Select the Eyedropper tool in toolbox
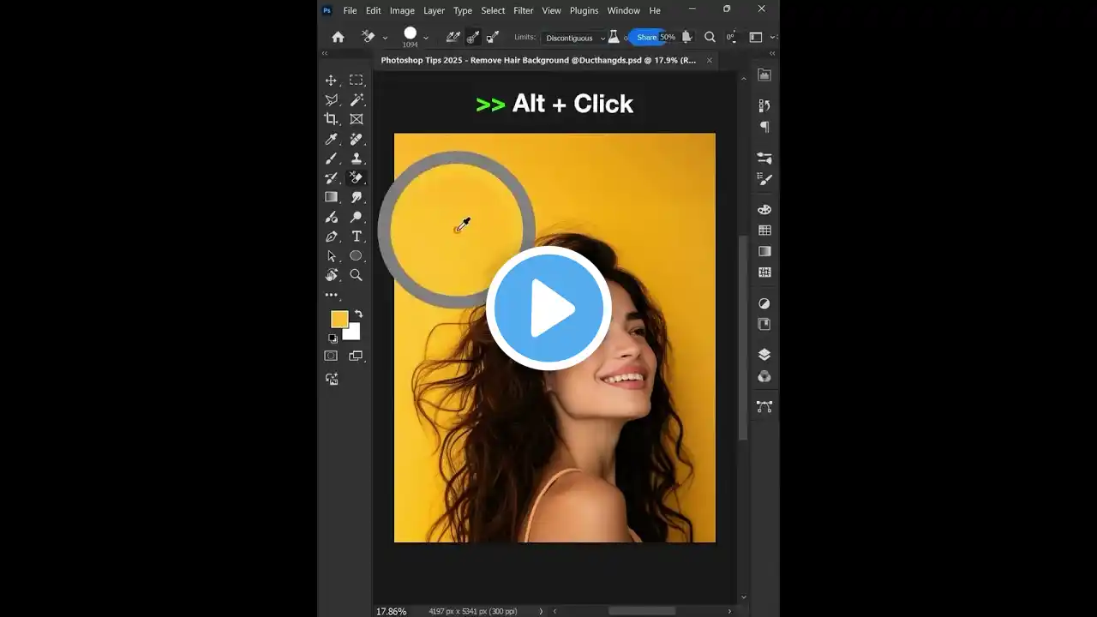 331,139
